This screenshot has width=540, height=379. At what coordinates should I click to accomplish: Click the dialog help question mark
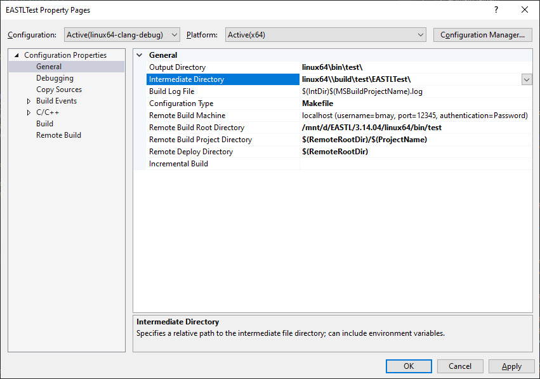(496, 10)
